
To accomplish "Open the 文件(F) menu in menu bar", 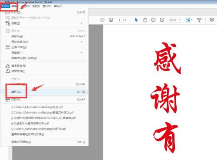I will pyautogui.click(x=5, y=6).
